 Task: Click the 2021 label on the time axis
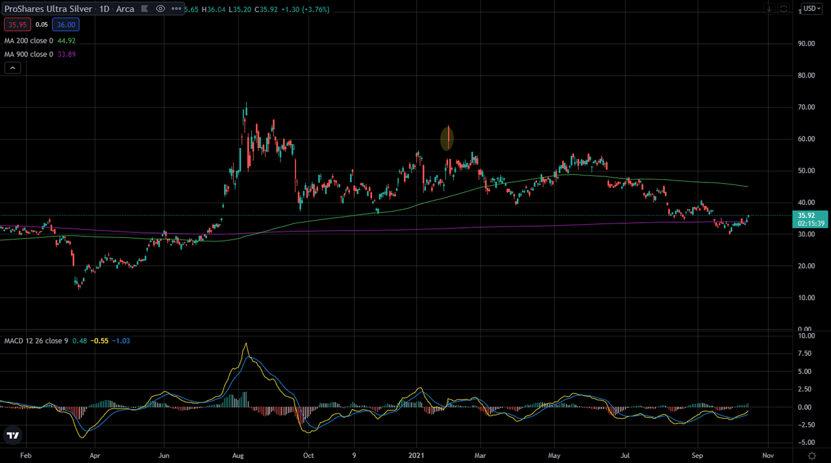415,455
